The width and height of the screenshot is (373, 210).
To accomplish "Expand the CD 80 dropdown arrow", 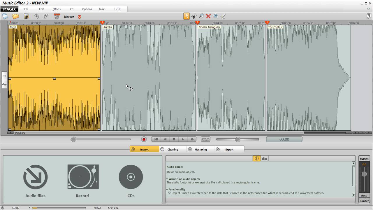I will (29, 208).
